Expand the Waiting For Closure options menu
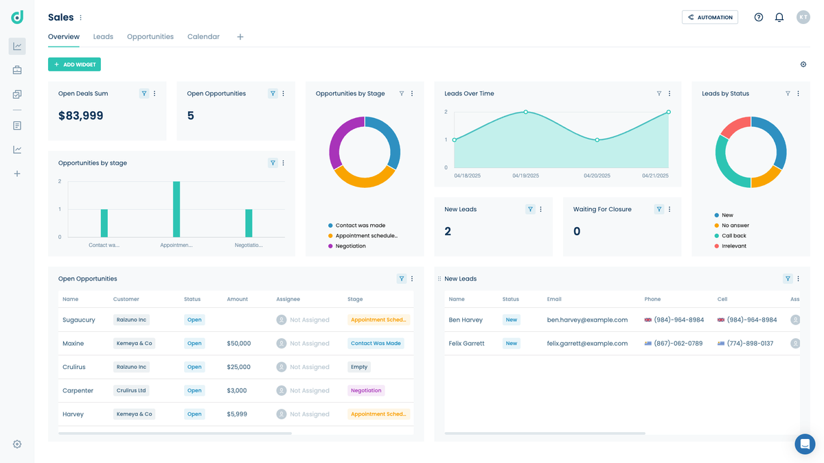This screenshot has height=463, width=824. click(x=669, y=209)
